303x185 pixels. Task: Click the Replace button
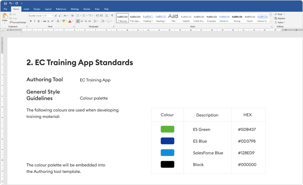[280, 18]
